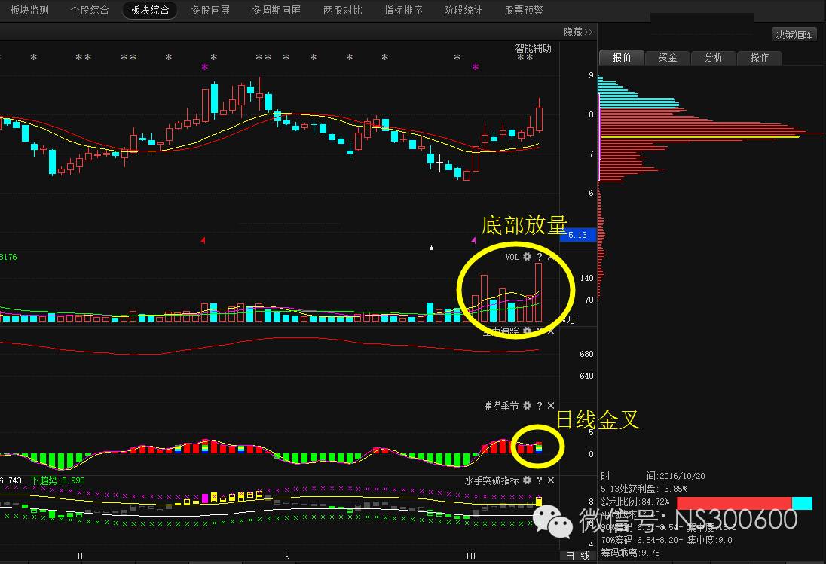Open help for the VOL indicator
This screenshot has height=564, width=826.
539,257
